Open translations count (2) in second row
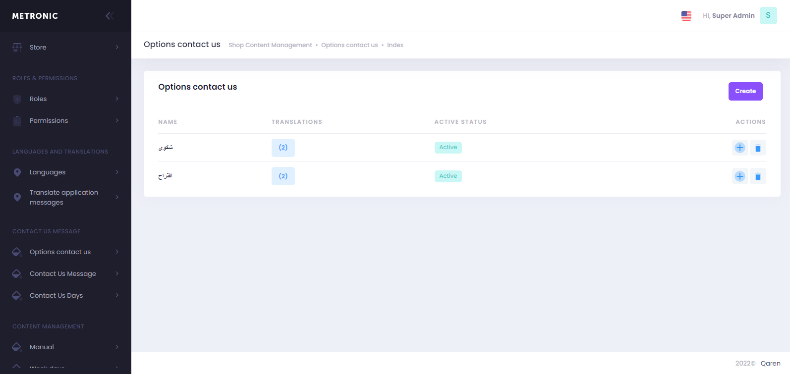Image resolution: width=790 pixels, height=374 pixels. [283, 176]
